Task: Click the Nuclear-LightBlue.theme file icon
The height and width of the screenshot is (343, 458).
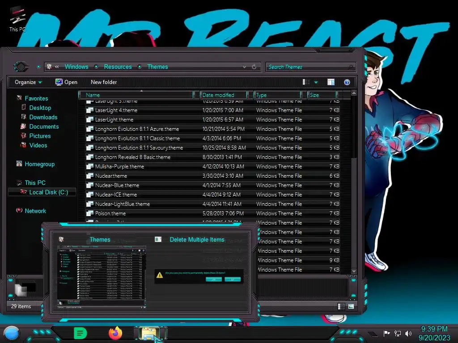Action: [89, 204]
